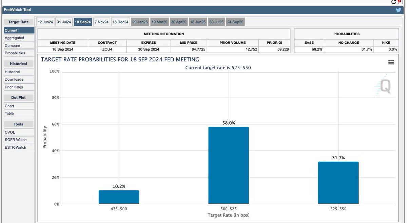Click the Twitter bird icon

coord(399,10)
